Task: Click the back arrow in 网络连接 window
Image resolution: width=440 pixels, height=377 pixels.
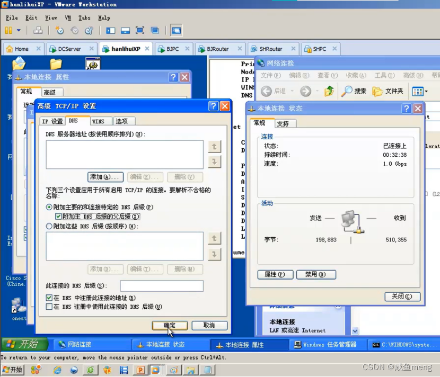Action: click(x=266, y=91)
